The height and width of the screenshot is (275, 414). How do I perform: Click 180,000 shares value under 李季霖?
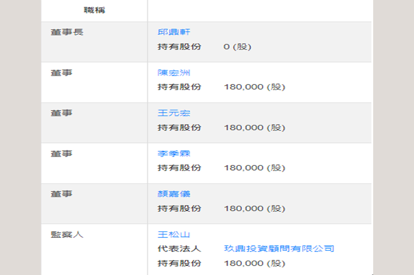coord(254,168)
